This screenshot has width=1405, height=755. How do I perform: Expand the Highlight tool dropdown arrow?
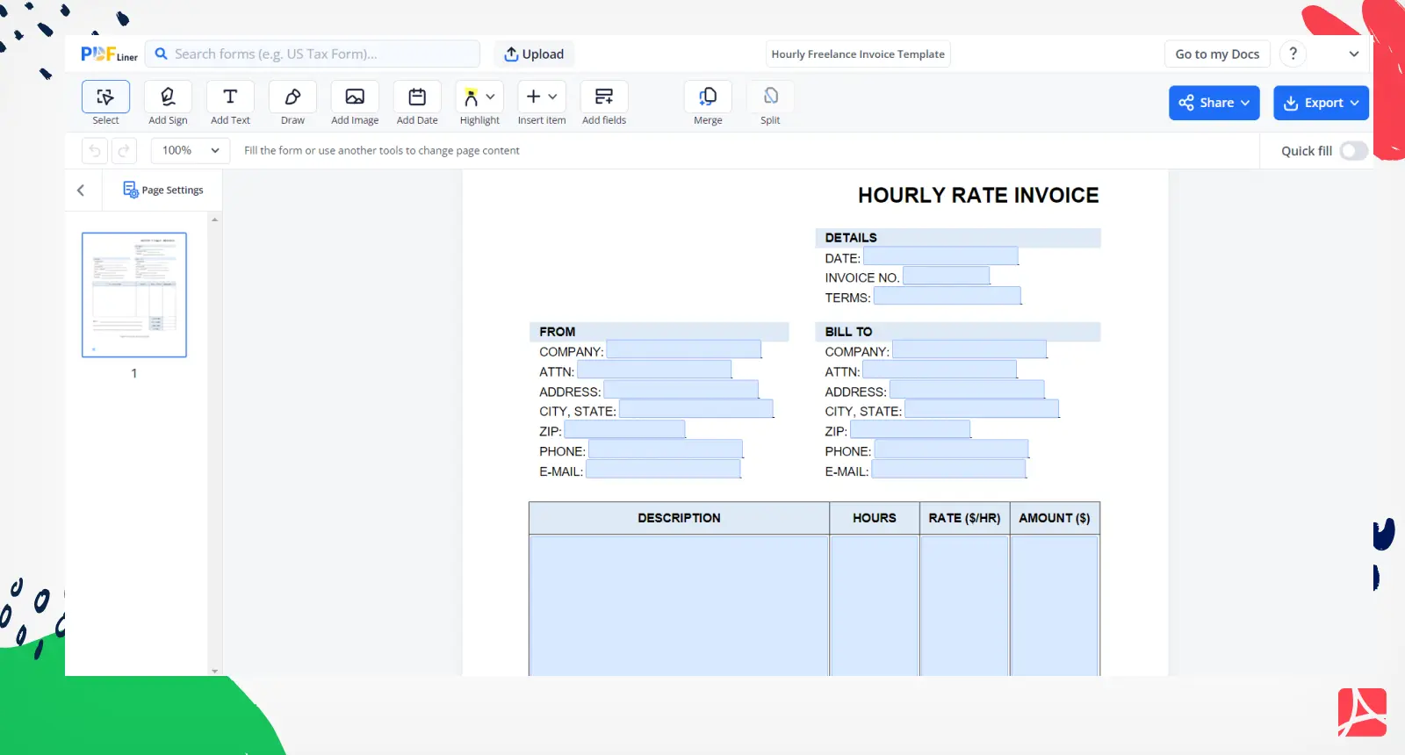pos(491,97)
